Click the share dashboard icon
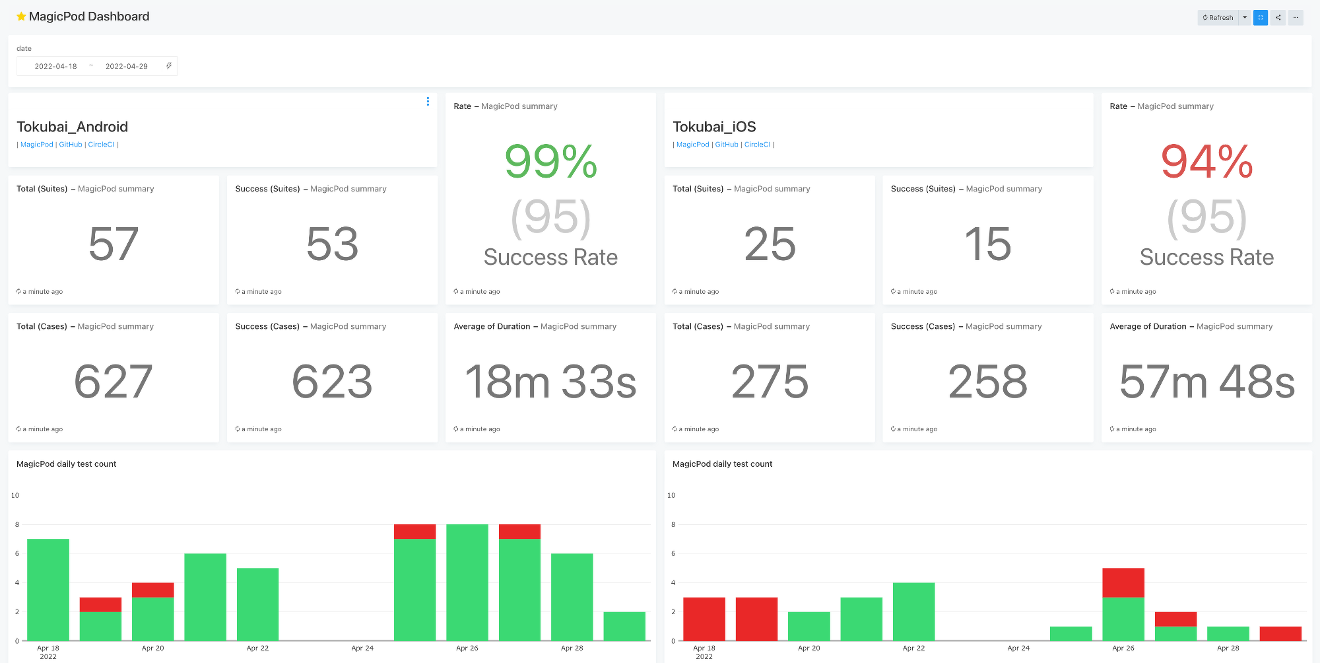 tap(1278, 18)
